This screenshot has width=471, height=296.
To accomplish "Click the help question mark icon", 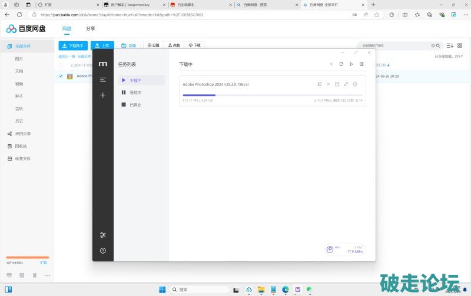I will click(103, 251).
